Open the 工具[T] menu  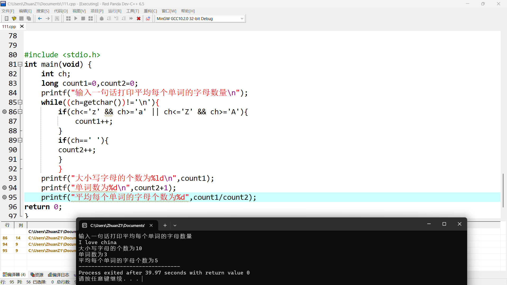pyautogui.click(x=132, y=11)
